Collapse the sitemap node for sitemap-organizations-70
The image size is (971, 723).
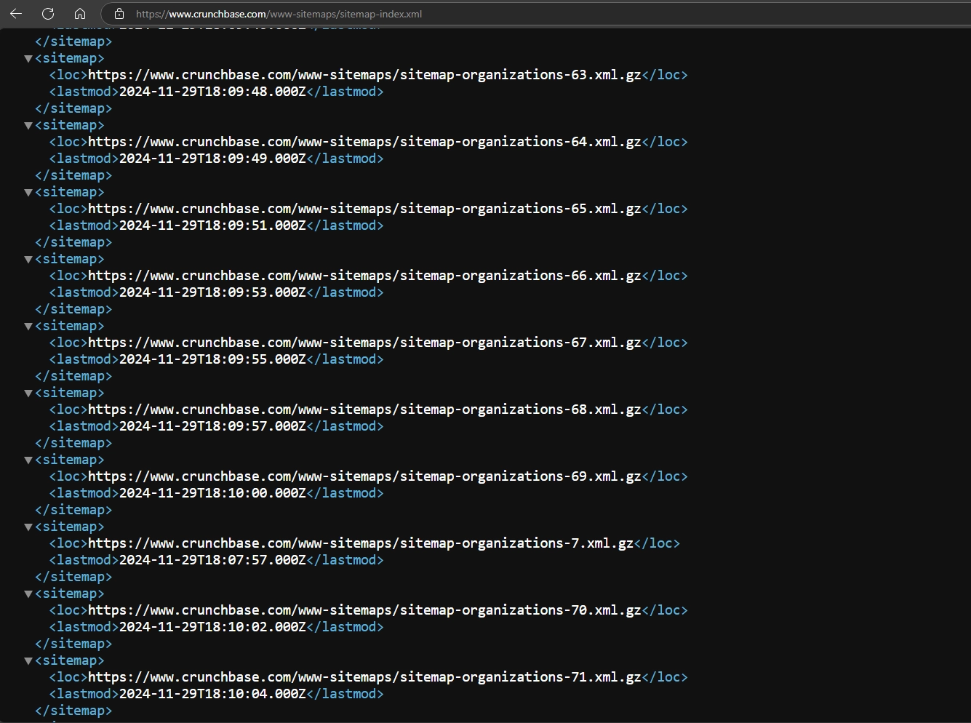coord(28,594)
